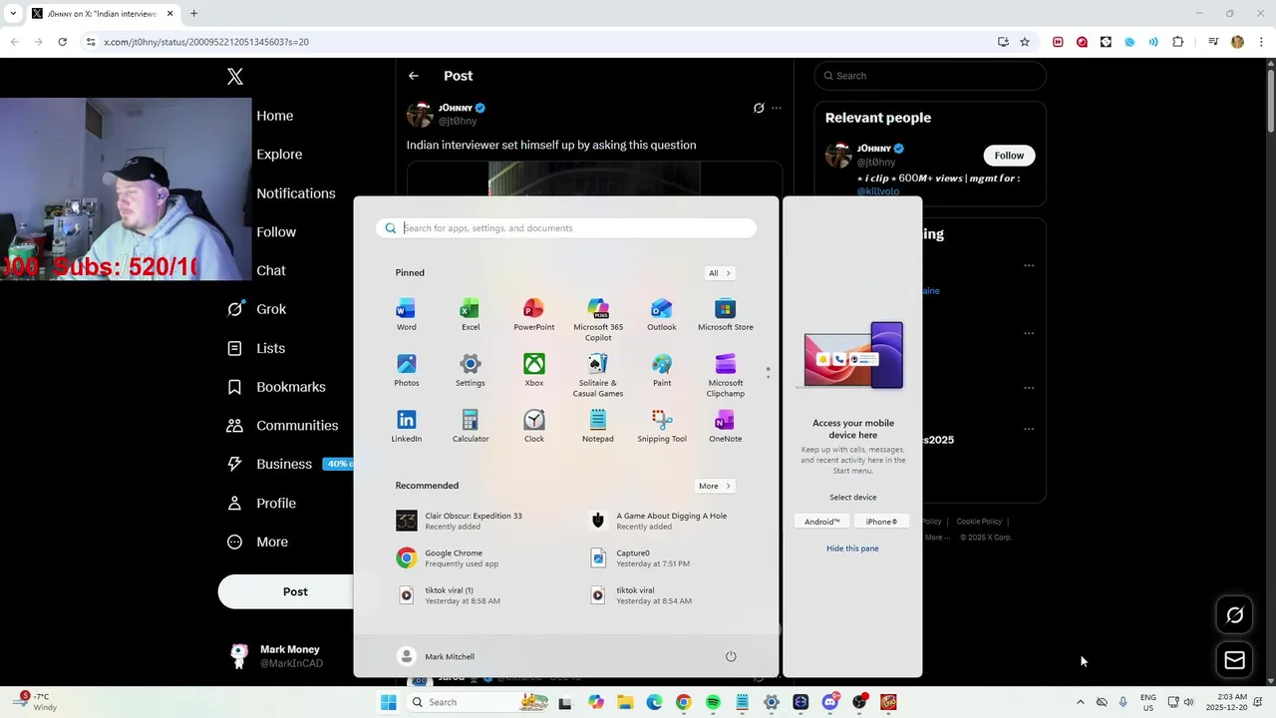Open LinkedIn pinned app
This screenshot has height=718, width=1276.
click(407, 426)
